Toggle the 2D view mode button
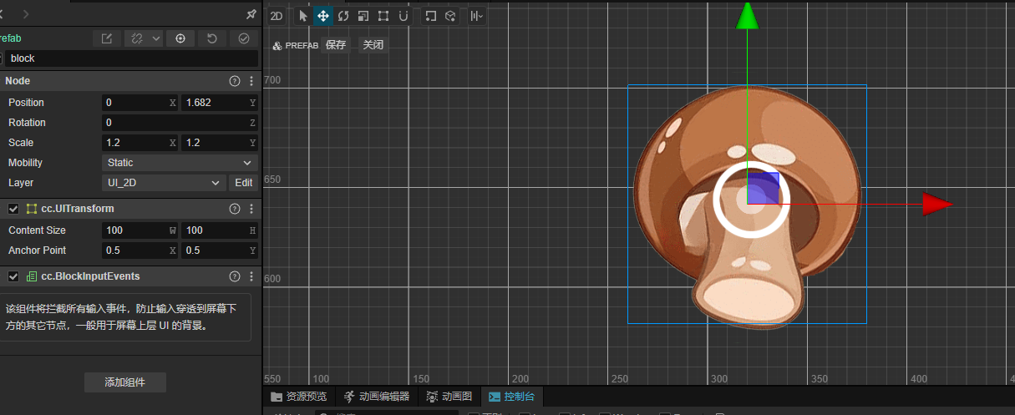This screenshot has height=415, width=1015. 277,16
